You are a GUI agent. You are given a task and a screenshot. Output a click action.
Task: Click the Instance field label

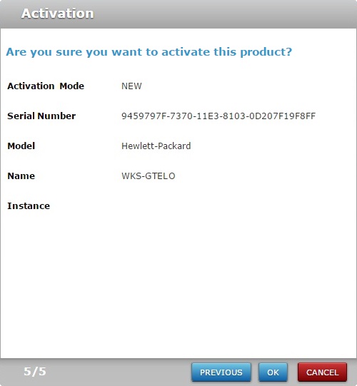(x=29, y=205)
